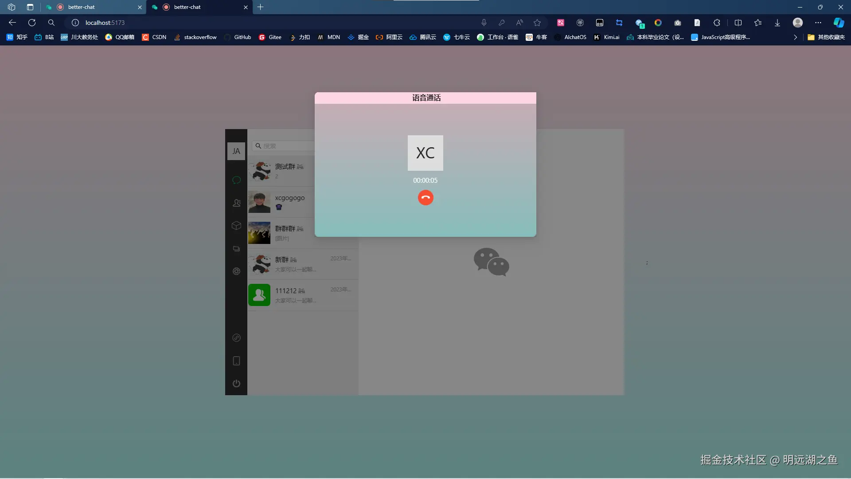Expand the bookmarks overflow chevron

[x=796, y=37]
